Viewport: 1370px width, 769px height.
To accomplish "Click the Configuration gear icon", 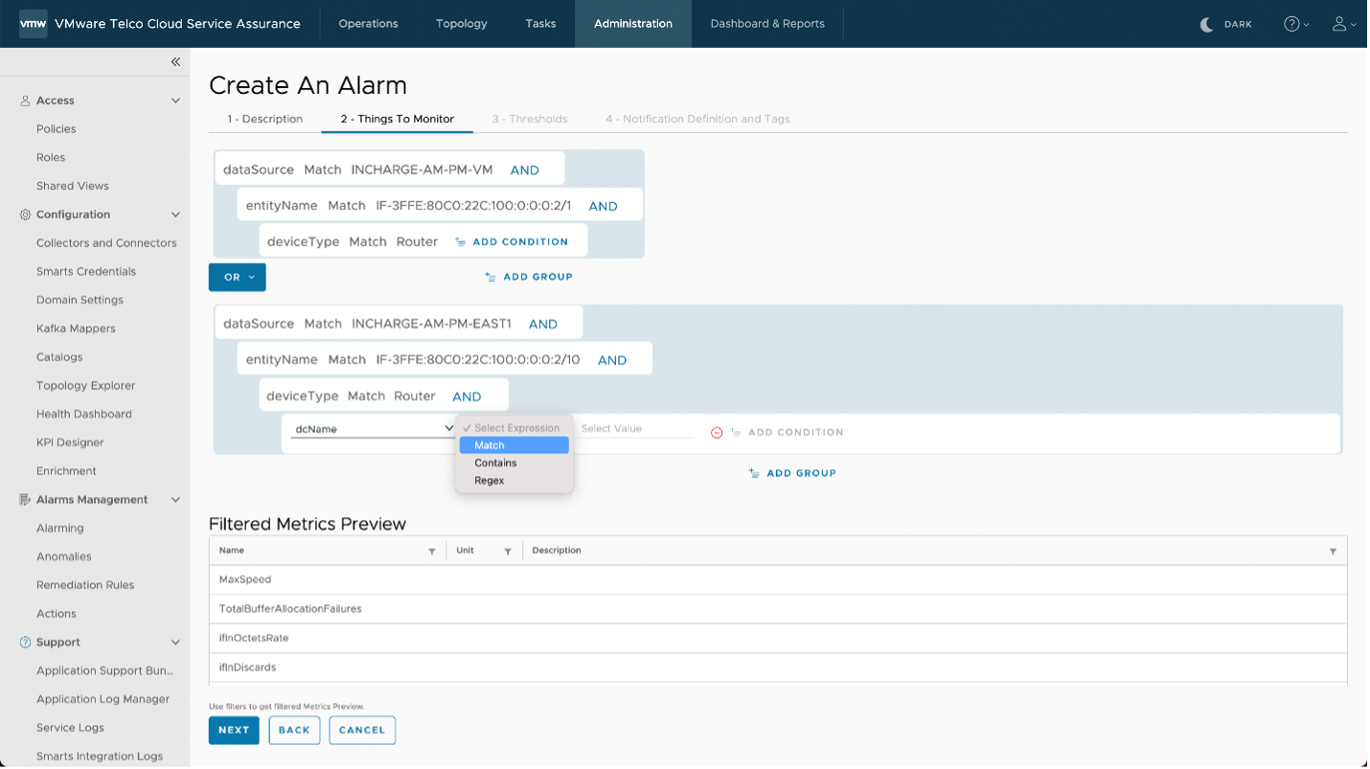I will point(25,215).
